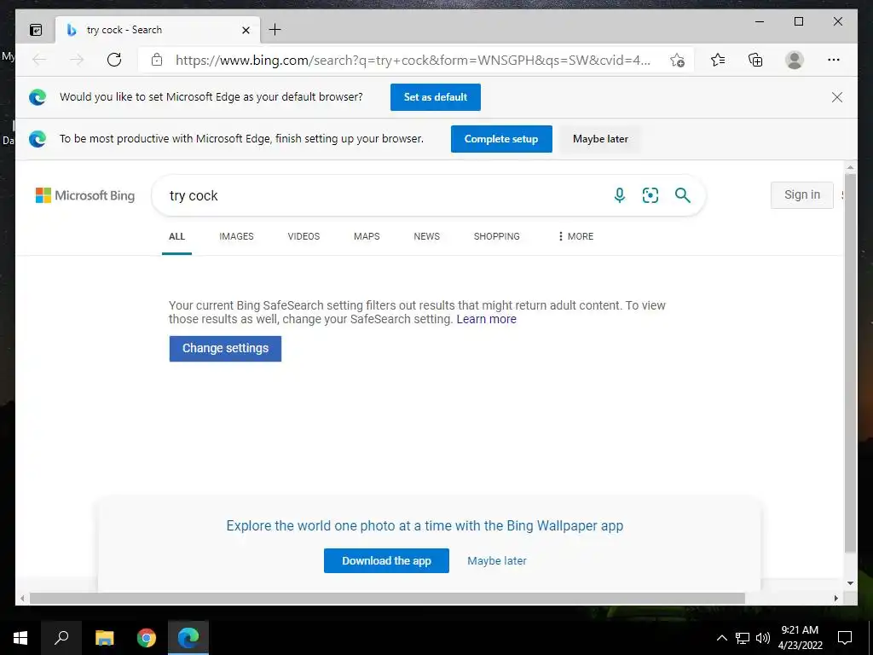873x655 pixels.
Task: Open the Favorites list
Action: point(718,60)
